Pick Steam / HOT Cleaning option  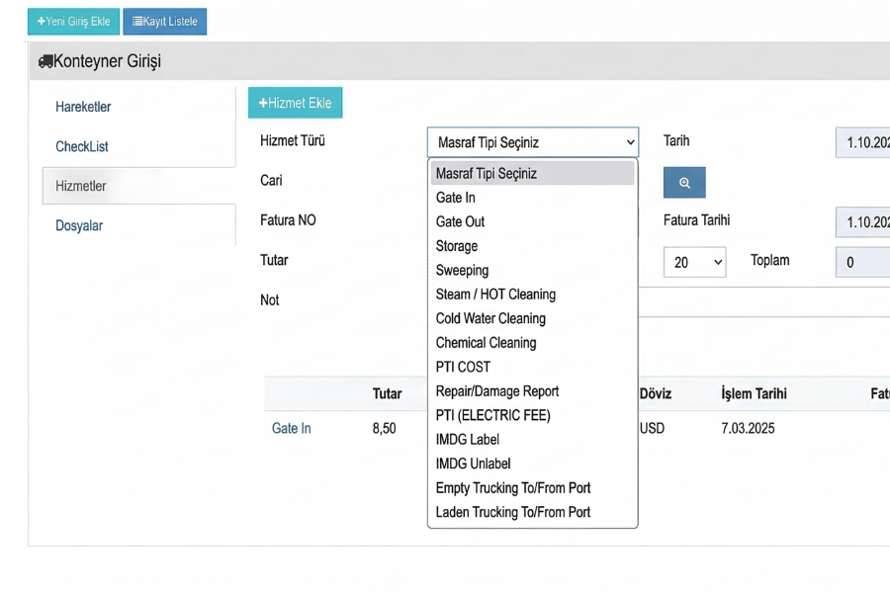click(495, 295)
